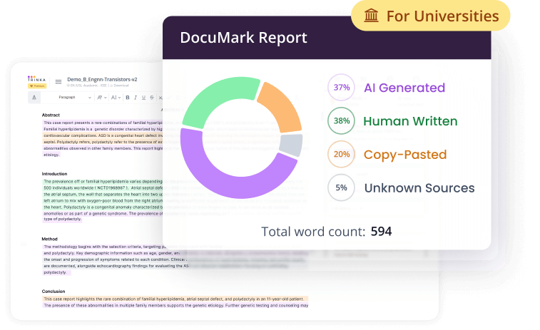
Task: Toggle bold formatting
Action: 127,97
